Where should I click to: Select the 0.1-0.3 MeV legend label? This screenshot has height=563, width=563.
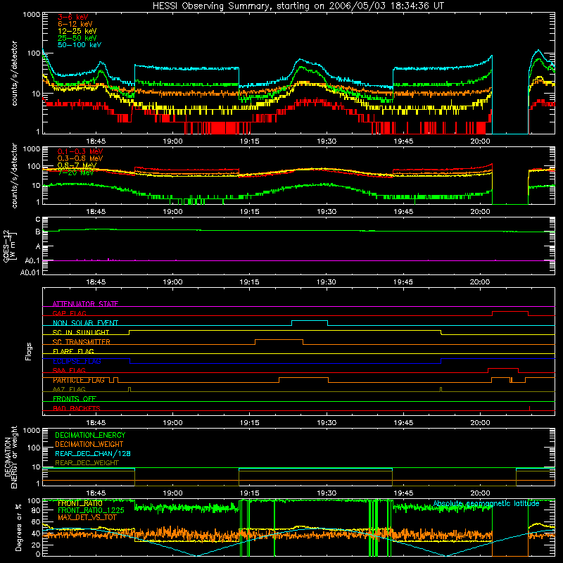click(x=80, y=151)
